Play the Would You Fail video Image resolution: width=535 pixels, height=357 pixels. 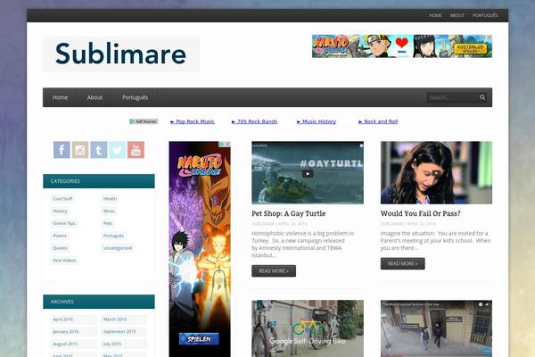click(436, 173)
